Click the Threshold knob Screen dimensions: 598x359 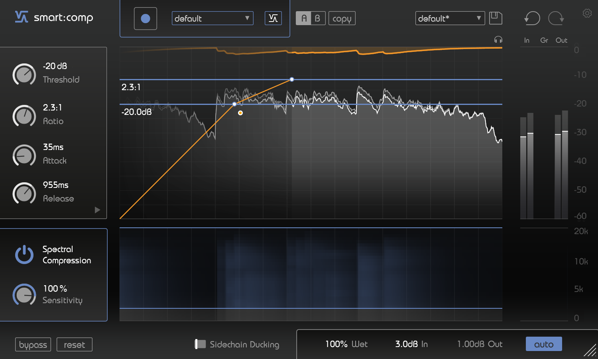point(24,74)
